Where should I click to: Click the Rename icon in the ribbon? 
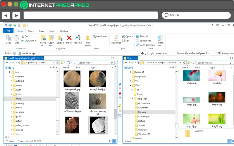click(78, 38)
